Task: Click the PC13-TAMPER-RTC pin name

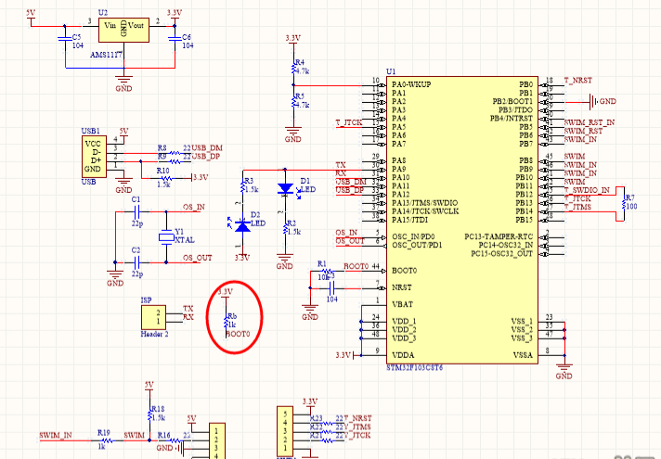Action: click(x=499, y=236)
